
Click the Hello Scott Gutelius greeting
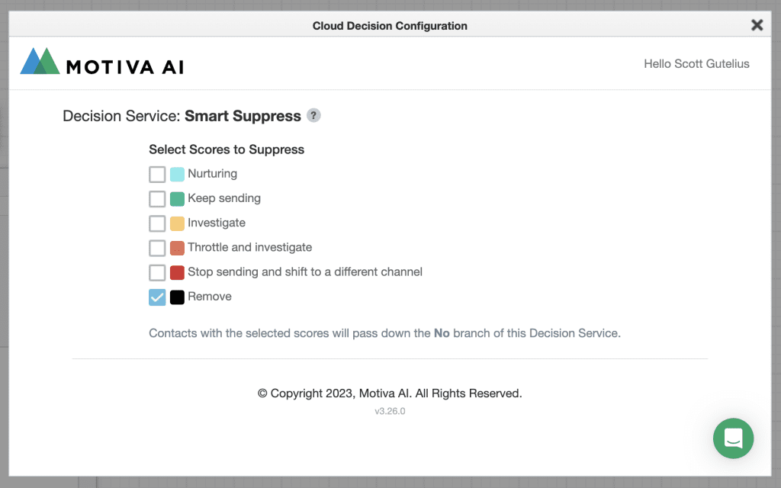click(x=696, y=64)
